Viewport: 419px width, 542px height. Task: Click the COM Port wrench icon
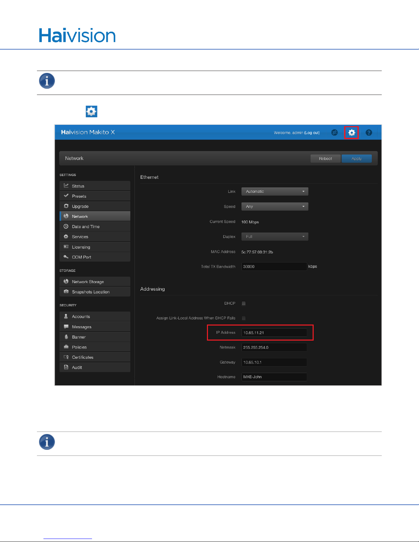coord(66,257)
